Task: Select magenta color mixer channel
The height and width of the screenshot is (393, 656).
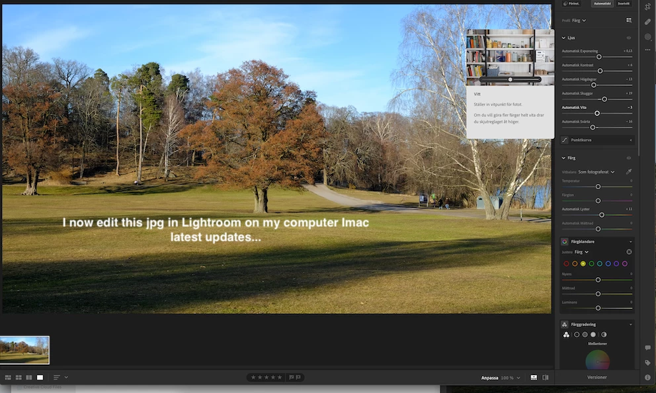Action: point(625,264)
